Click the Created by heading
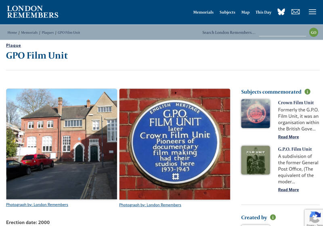The width and height of the screenshot is (323, 226). click(254, 218)
